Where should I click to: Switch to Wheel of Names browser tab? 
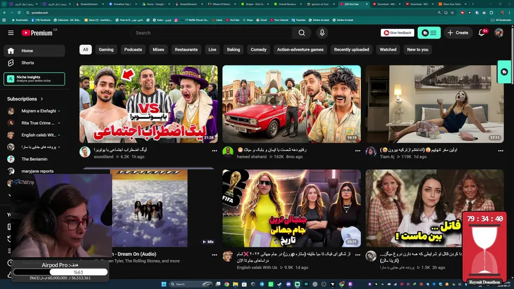tap(221, 4)
